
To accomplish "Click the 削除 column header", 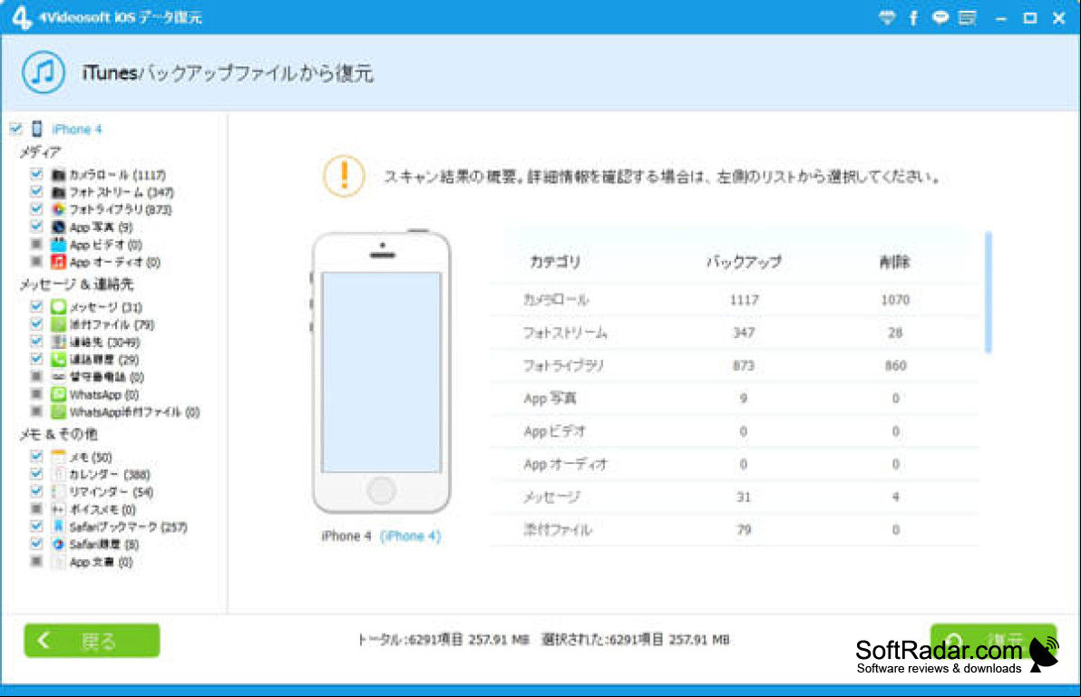I will point(895,262).
